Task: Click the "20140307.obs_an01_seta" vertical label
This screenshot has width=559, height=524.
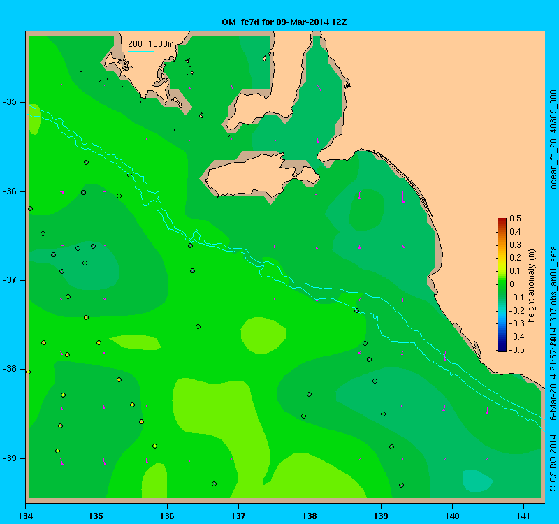Action: [553, 295]
